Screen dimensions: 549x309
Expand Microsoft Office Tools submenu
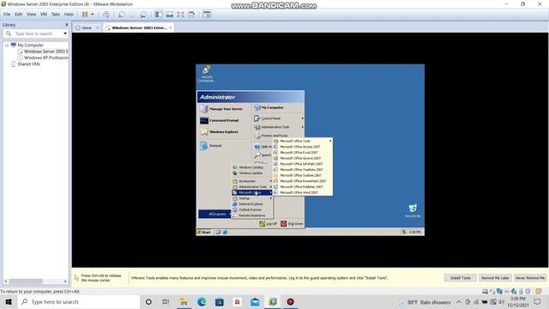pos(303,141)
